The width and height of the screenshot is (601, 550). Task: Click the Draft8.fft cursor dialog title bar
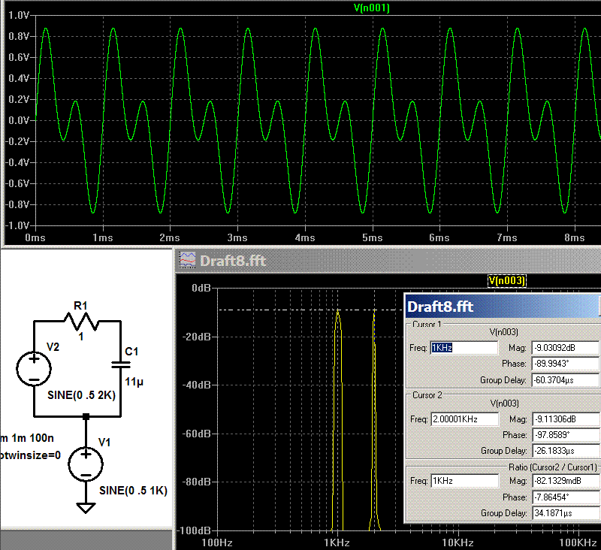pos(502,307)
